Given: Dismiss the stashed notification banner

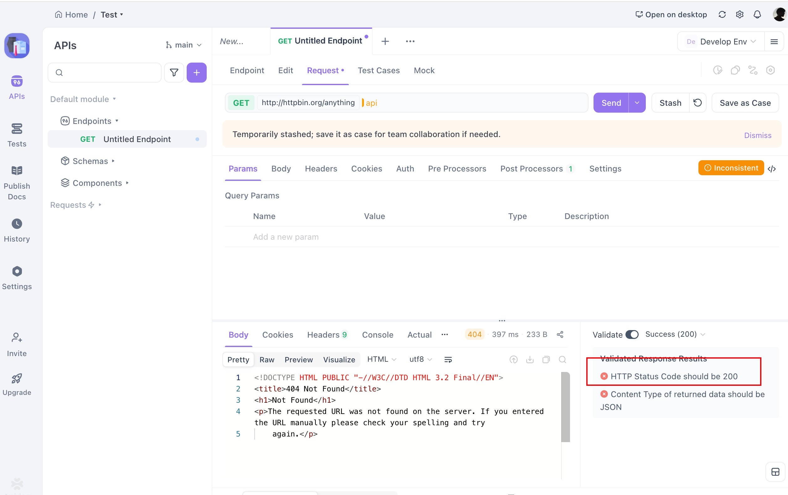Looking at the screenshot, I should tap(757, 135).
